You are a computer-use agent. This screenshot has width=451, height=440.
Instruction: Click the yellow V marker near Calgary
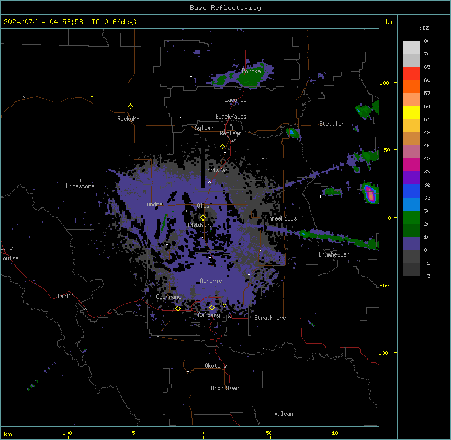pos(224,305)
